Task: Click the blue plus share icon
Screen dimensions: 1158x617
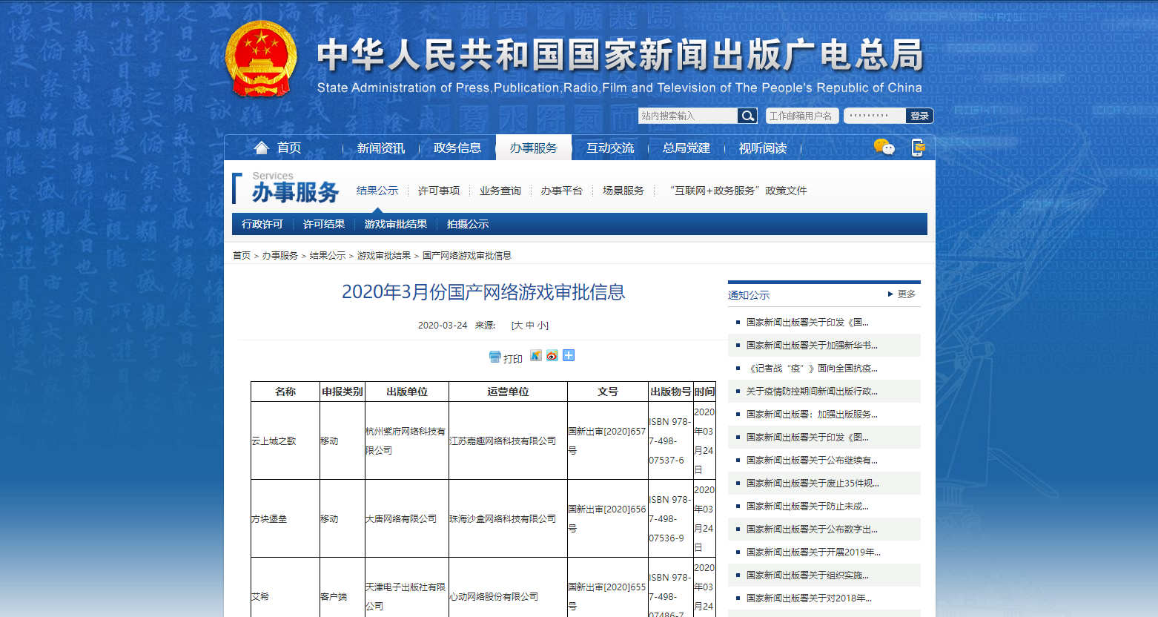Action: click(569, 356)
